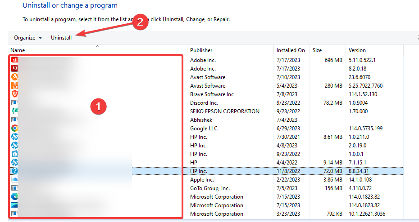
Task: Click version number 14.1.0.108
Action: click(x=360, y=179)
